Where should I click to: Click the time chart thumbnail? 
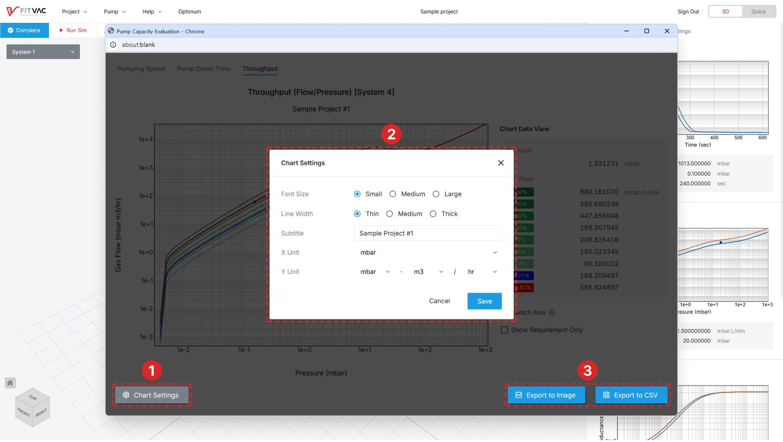723,98
